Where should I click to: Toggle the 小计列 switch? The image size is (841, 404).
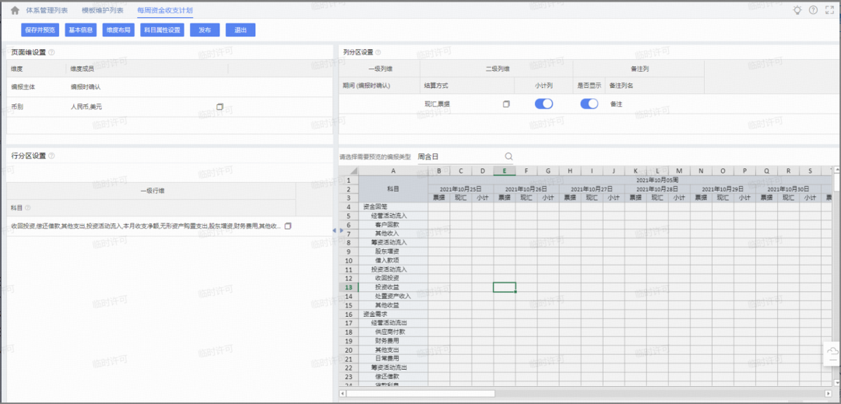pyautogui.click(x=544, y=104)
